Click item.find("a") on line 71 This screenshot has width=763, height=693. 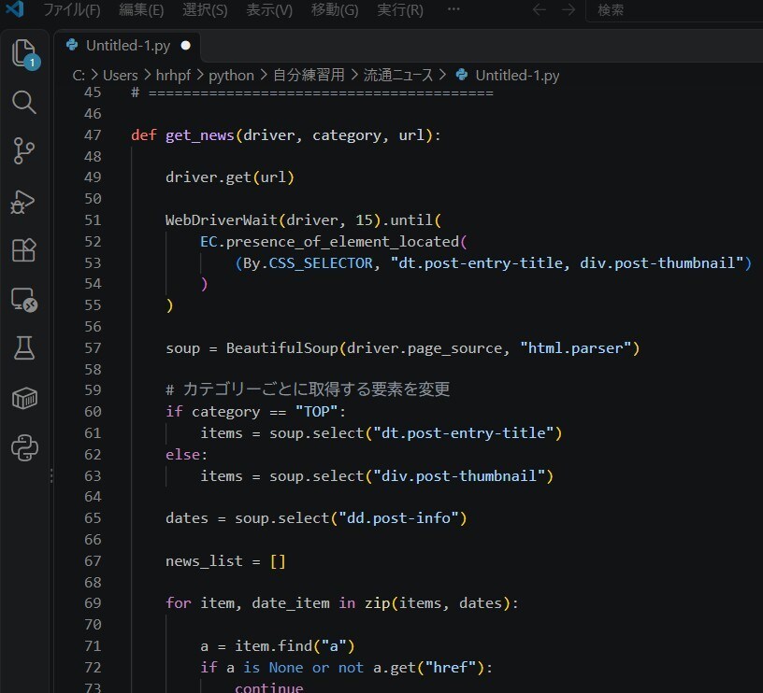pyautogui.click(x=295, y=646)
